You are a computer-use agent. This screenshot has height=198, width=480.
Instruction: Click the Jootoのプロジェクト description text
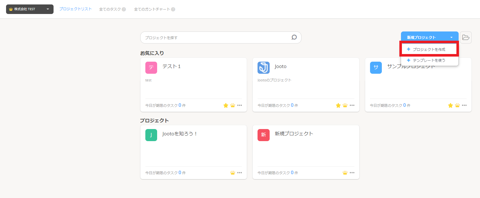coord(274,80)
